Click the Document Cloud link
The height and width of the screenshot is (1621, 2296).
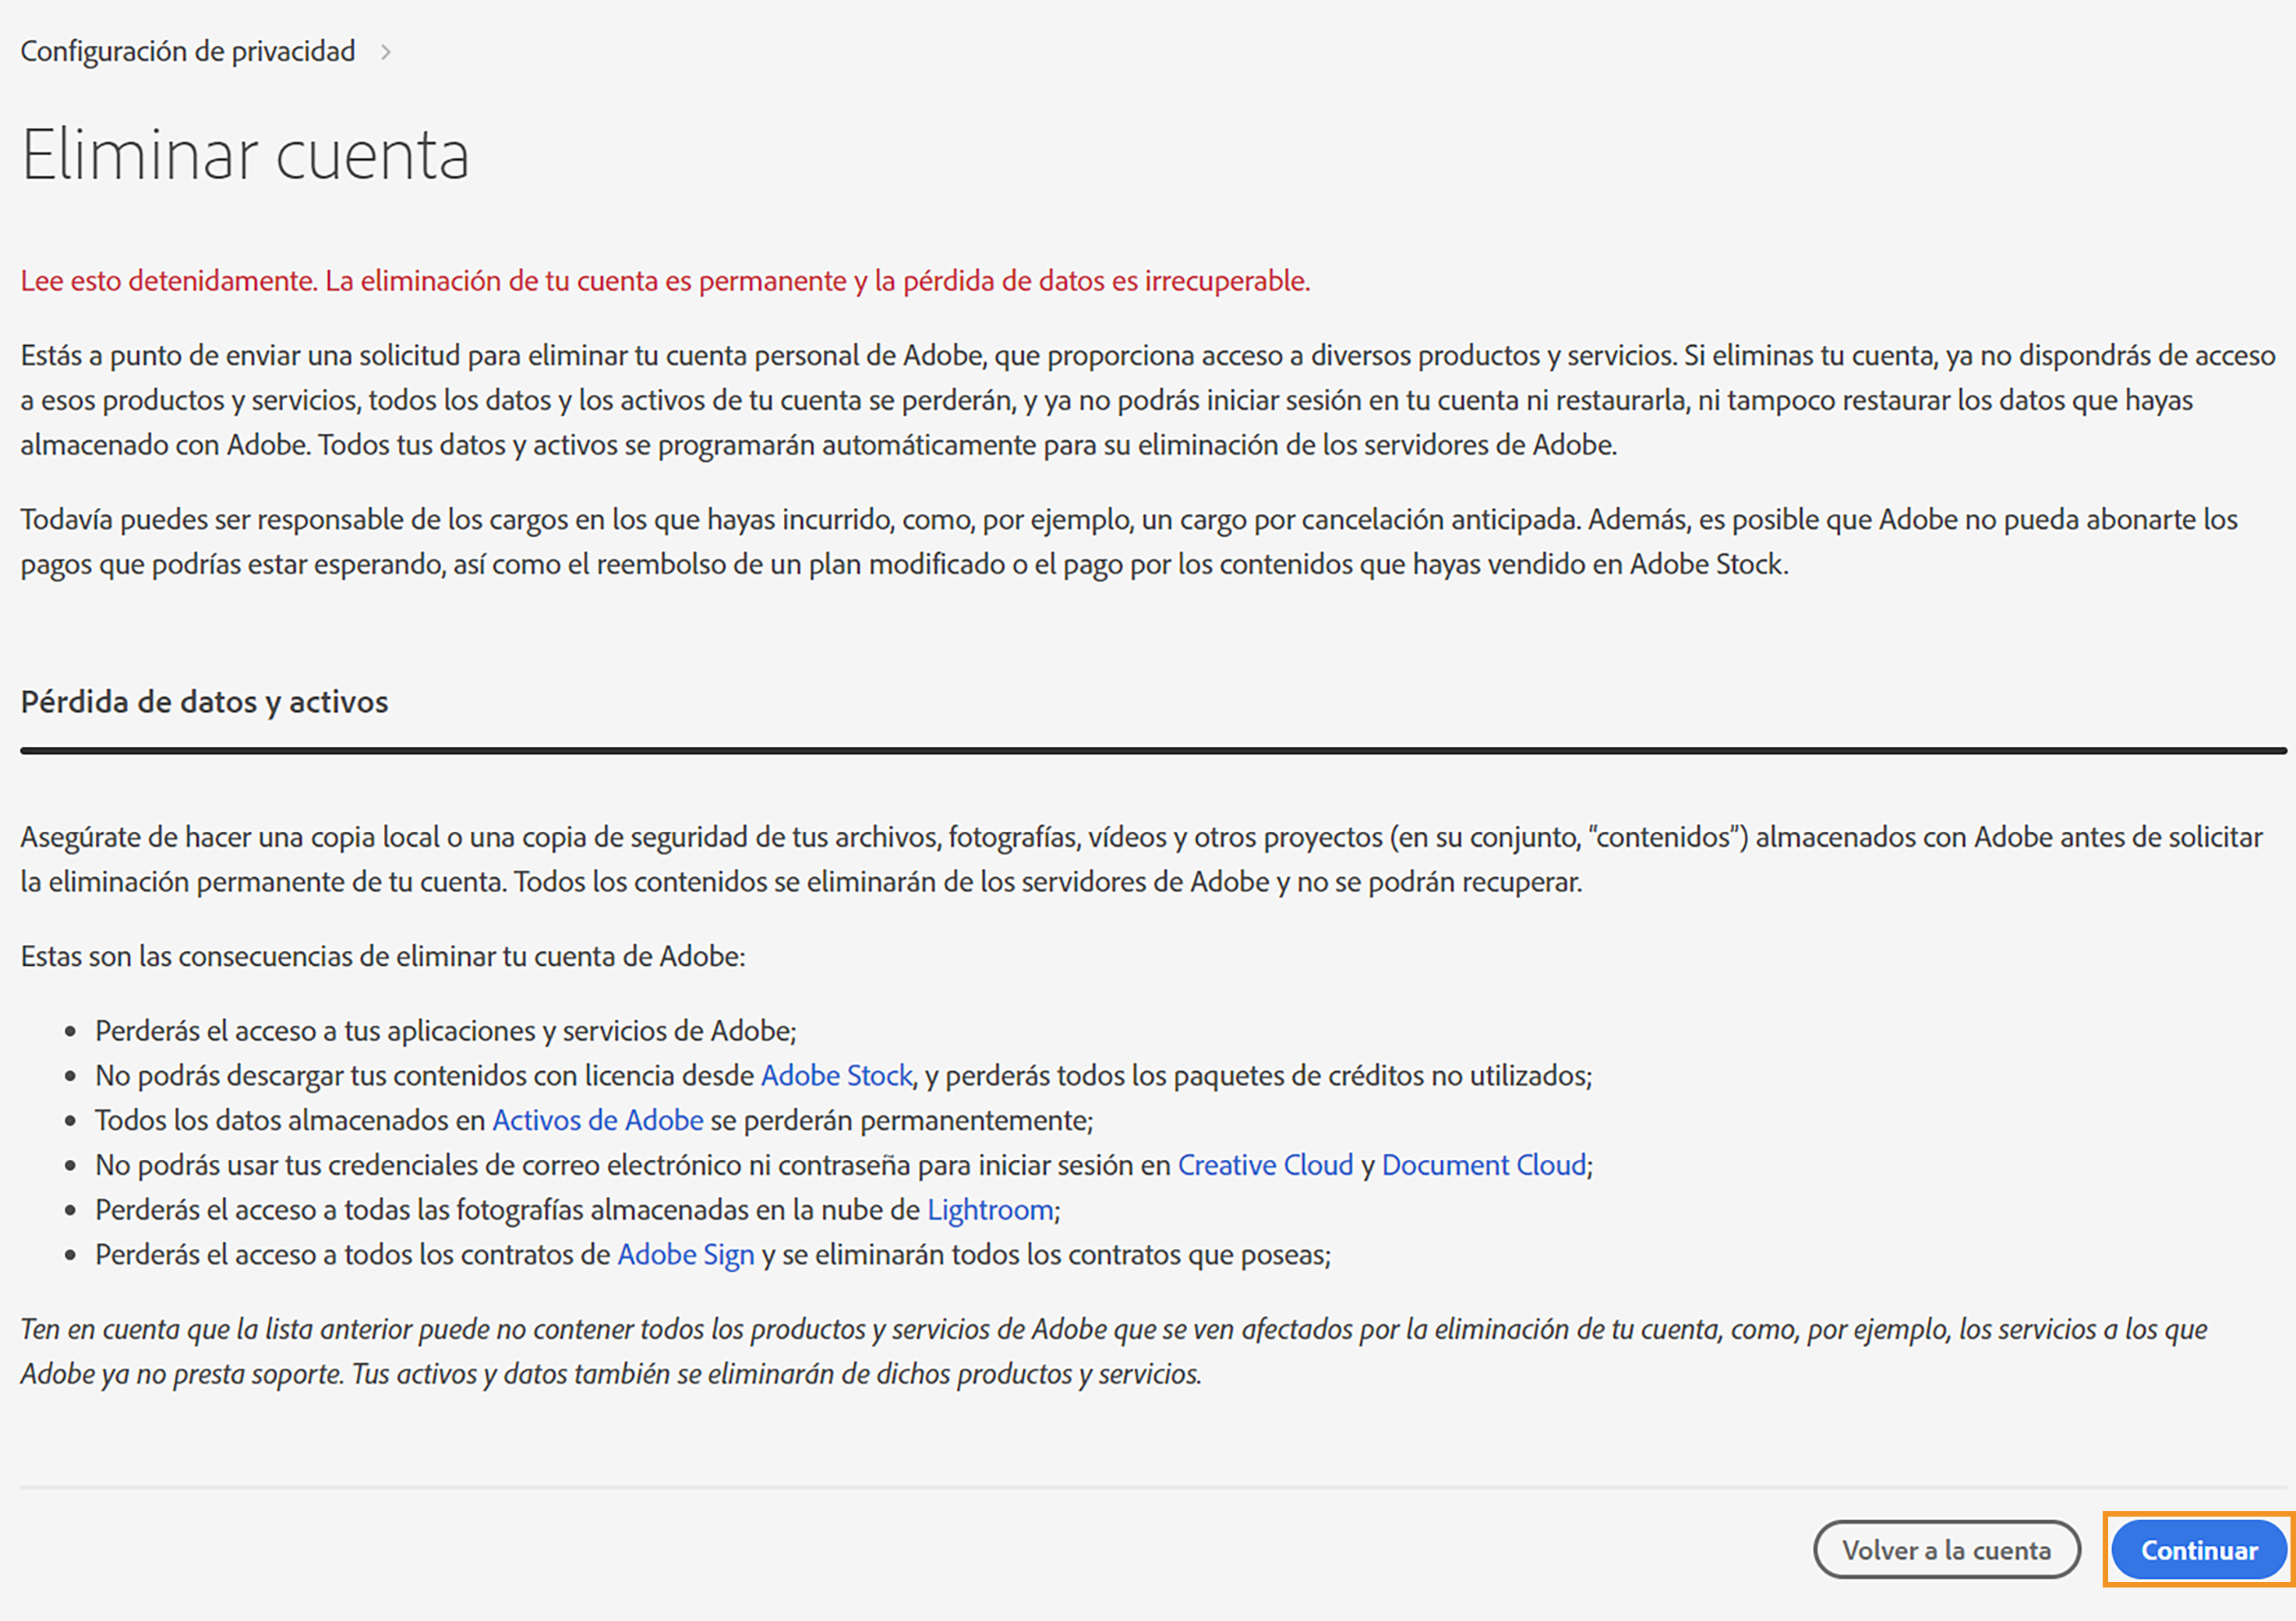click(x=1484, y=1165)
